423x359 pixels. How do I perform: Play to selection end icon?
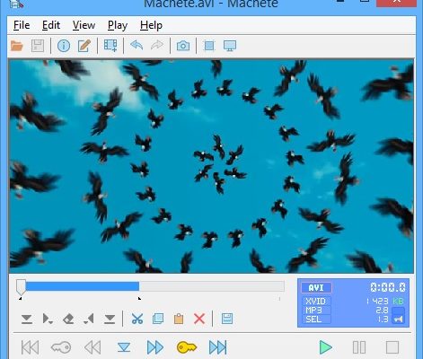click(89, 319)
